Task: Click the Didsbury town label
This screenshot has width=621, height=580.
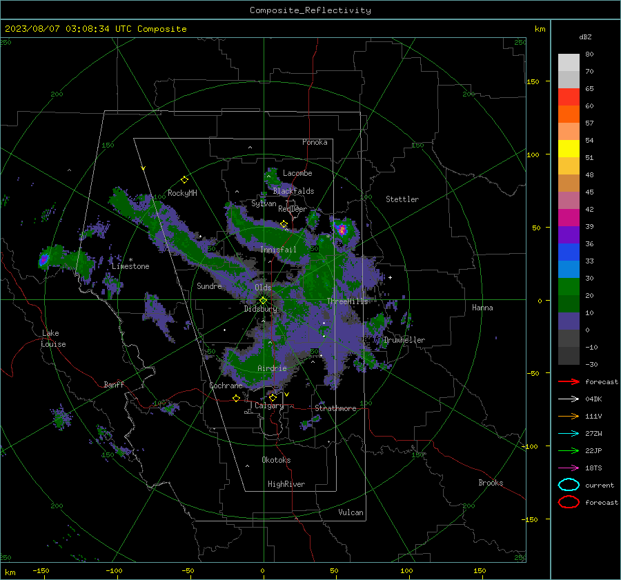Action: click(x=261, y=309)
